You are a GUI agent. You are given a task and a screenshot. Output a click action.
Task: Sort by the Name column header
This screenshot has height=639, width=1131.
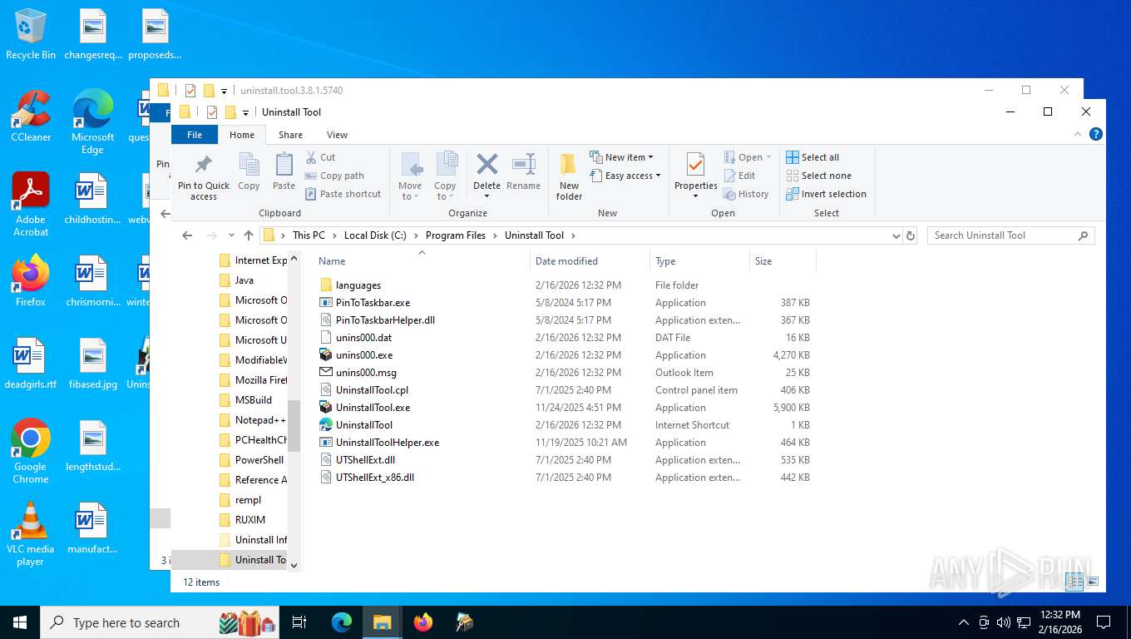coord(421,261)
